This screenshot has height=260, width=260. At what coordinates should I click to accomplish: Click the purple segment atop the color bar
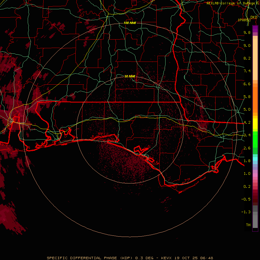[255, 29]
